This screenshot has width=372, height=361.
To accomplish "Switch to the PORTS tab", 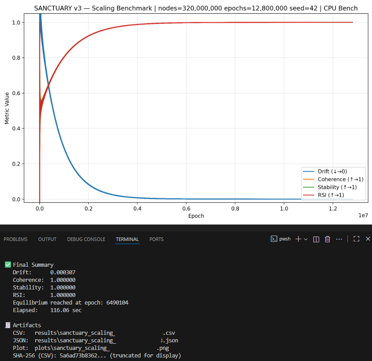I will point(156,239).
